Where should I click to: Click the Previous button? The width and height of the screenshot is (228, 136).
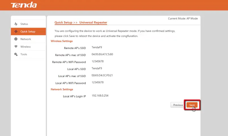[178, 105]
